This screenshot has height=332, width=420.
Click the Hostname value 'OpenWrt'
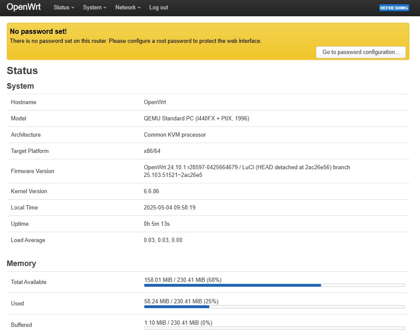[155, 102]
